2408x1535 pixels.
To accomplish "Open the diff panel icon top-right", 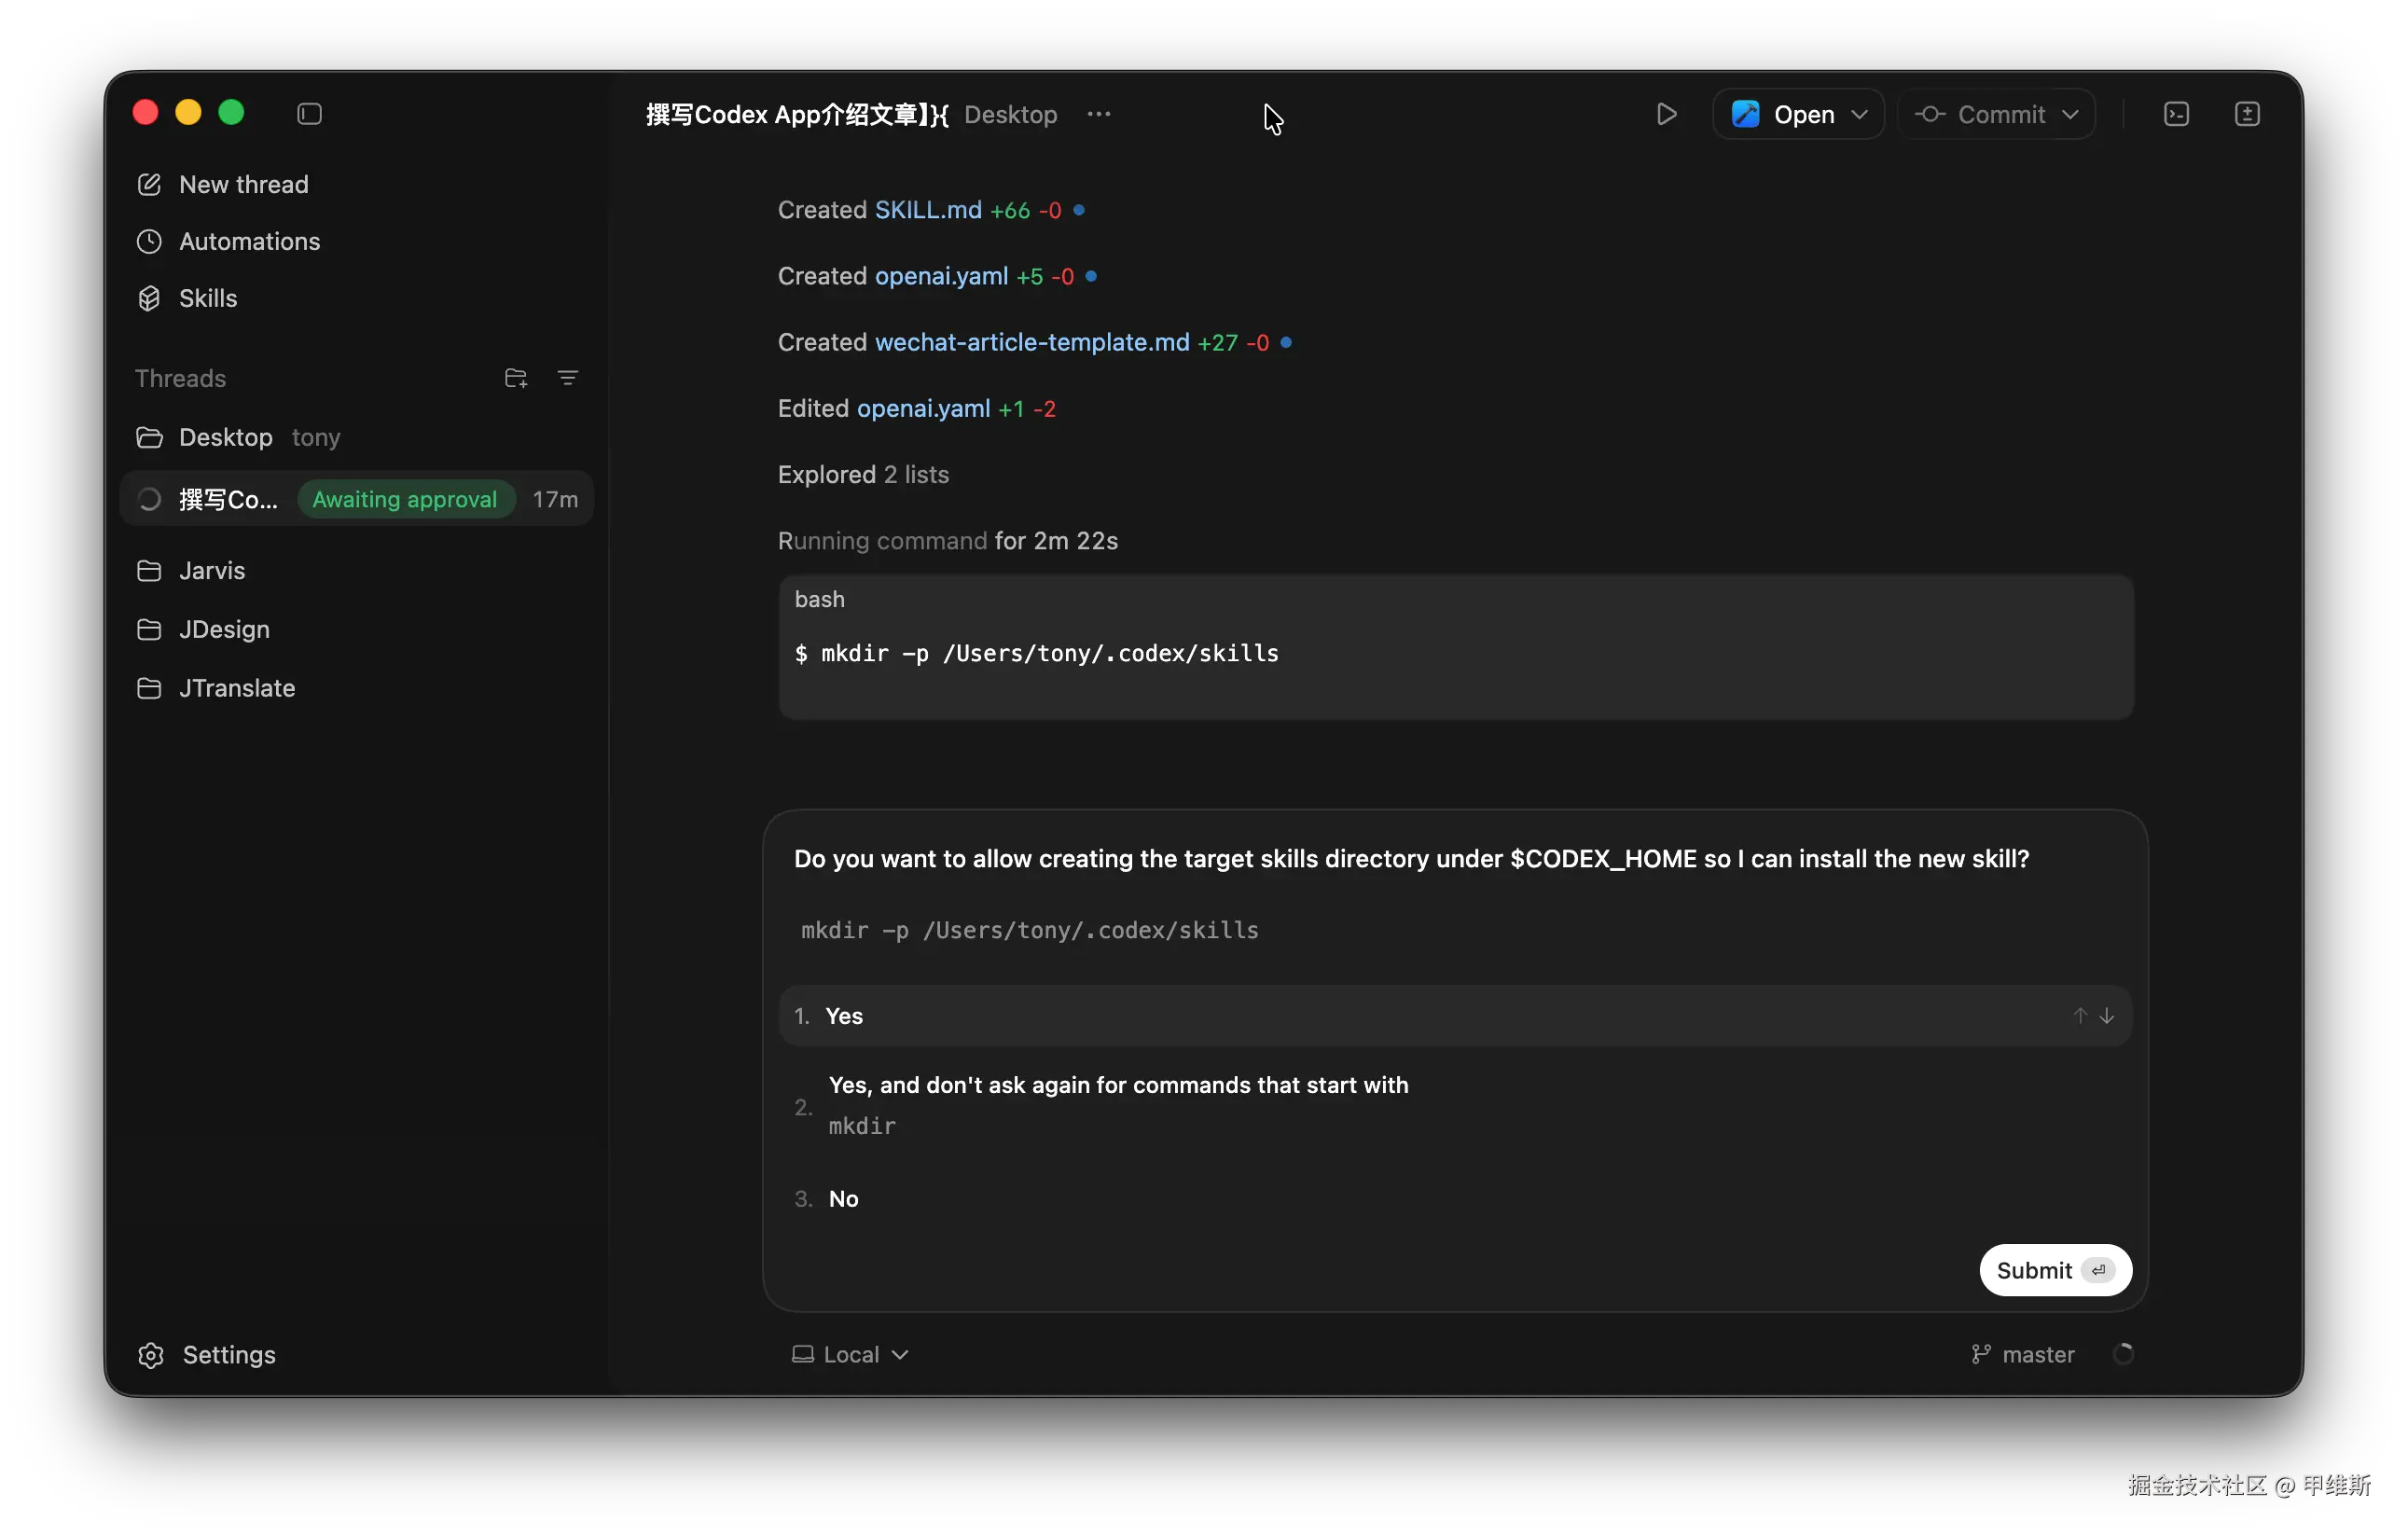I will [x=2247, y=114].
